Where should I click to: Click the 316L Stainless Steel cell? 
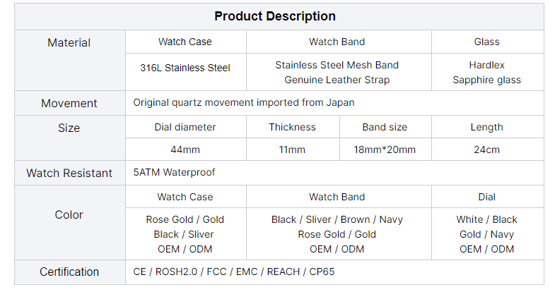coord(185,68)
